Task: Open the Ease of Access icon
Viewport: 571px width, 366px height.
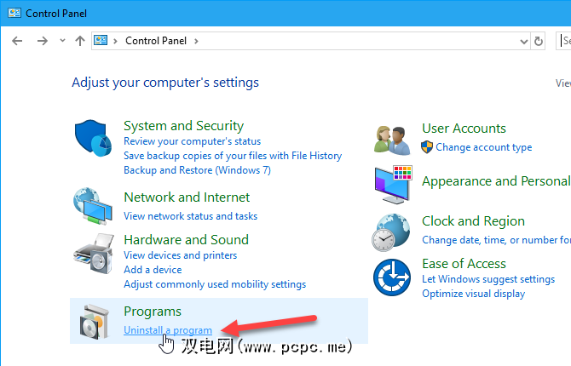Action: [393, 277]
